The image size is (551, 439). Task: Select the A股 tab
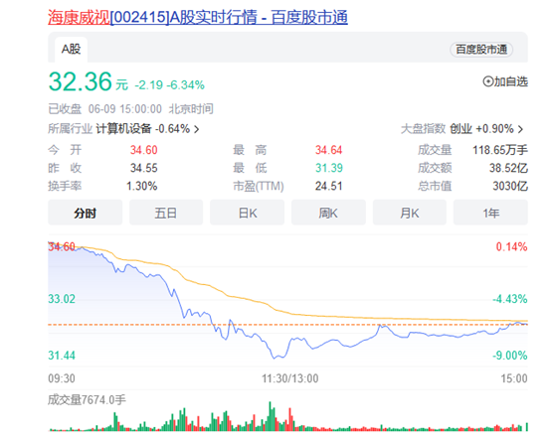click(x=71, y=50)
